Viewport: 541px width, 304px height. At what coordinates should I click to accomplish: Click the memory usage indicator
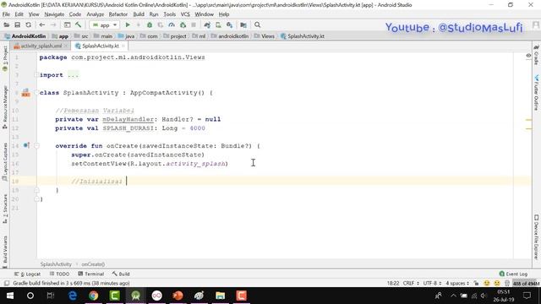click(x=526, y=284)
